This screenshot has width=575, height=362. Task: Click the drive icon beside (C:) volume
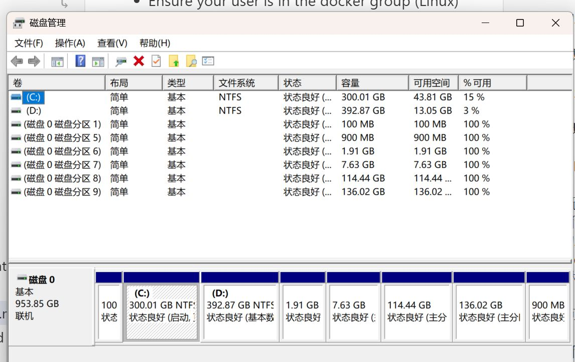click(x=16, y=97)
